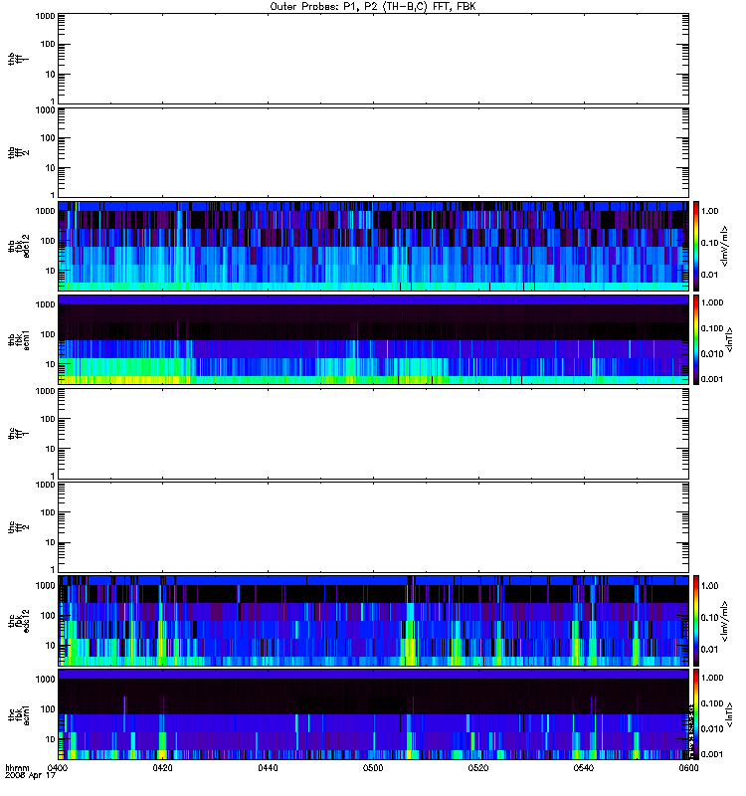746x796 pixels.
Task: Click inside the empty thc fff 1 panel
Action: [373, 434]
